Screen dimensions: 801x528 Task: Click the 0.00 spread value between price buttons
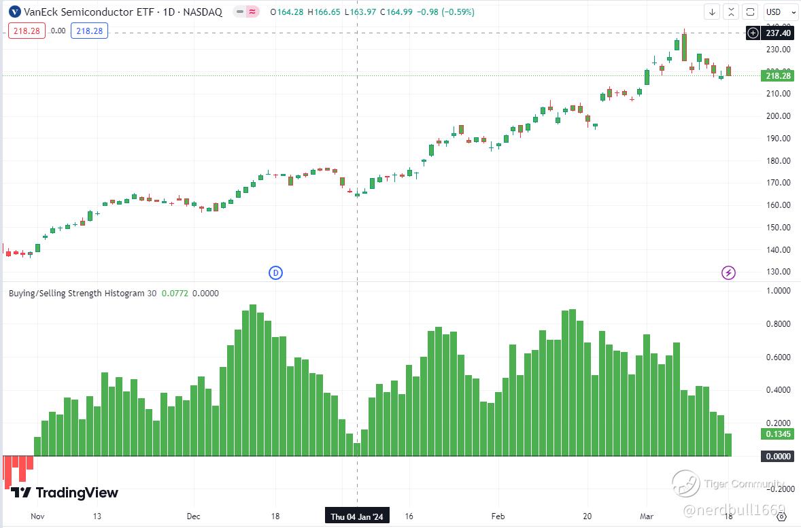[58, 31]
